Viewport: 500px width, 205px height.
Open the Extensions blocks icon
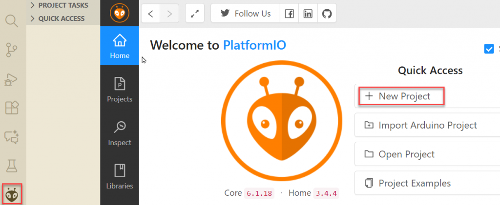pyautogui.click(x=12, y=108)
